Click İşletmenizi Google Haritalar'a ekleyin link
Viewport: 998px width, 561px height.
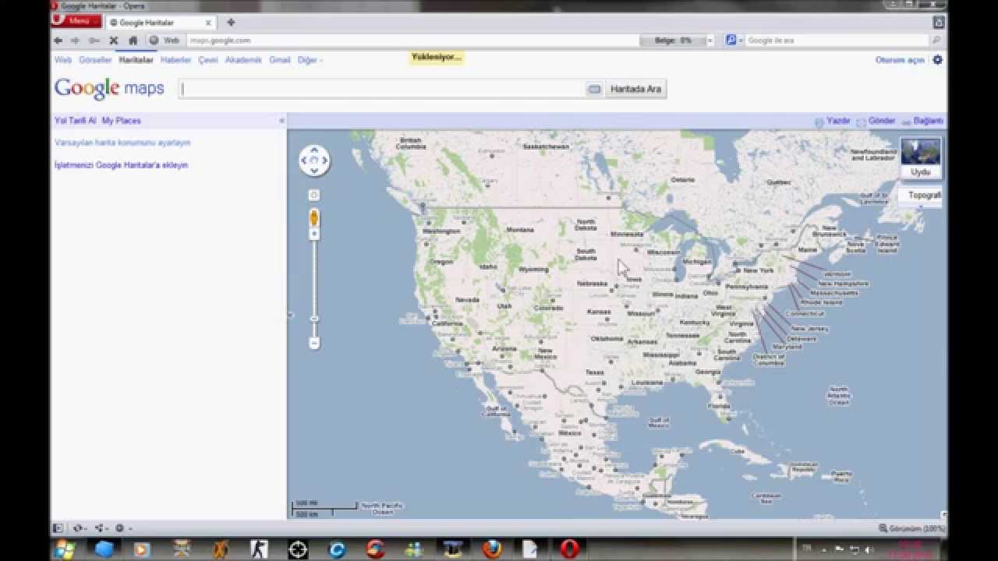pos(121,165)
